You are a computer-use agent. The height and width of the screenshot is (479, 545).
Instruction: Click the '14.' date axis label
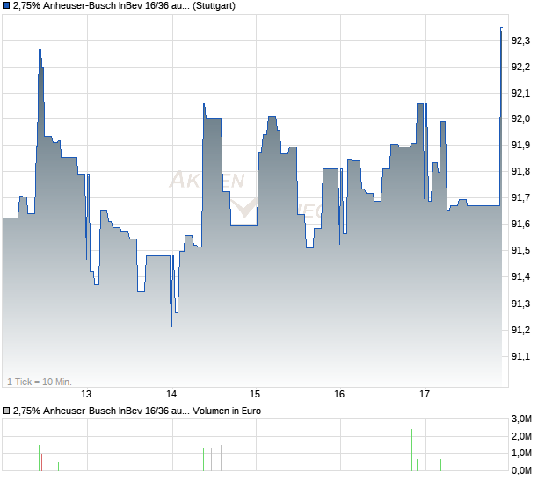pos(172,395)
